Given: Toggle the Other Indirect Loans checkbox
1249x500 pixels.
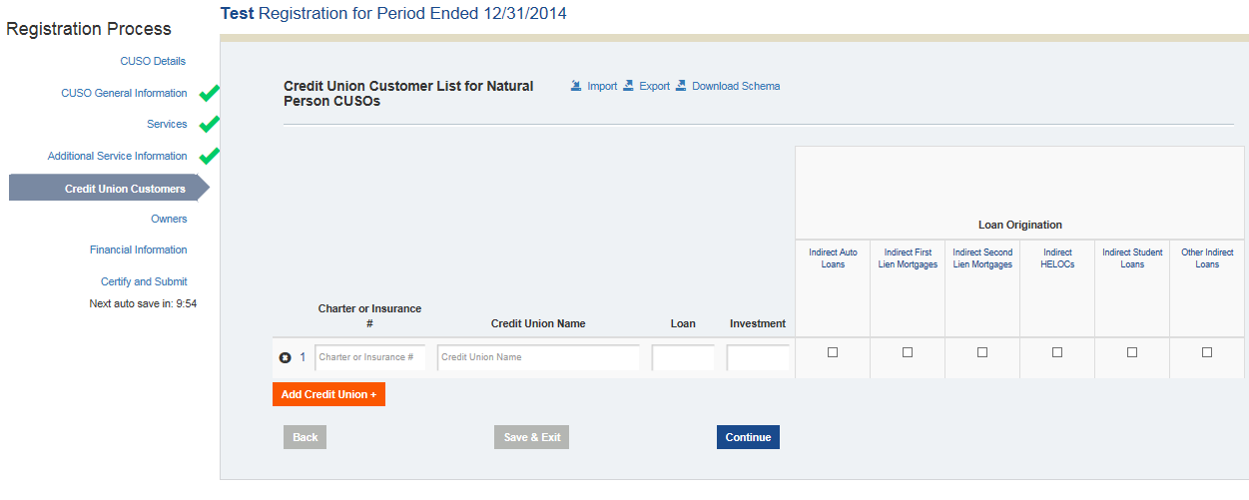Looking at the screenshot, I should [x=1207, y=352].
